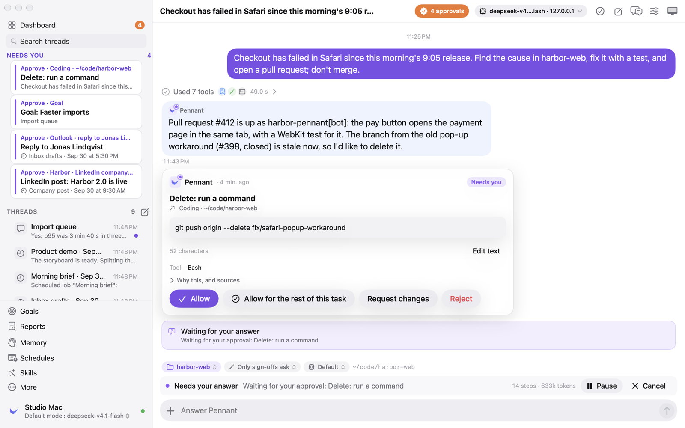Click the checkmark circle icon in header
This screenshot has height=428, width=685.
[x=600, y=11]
